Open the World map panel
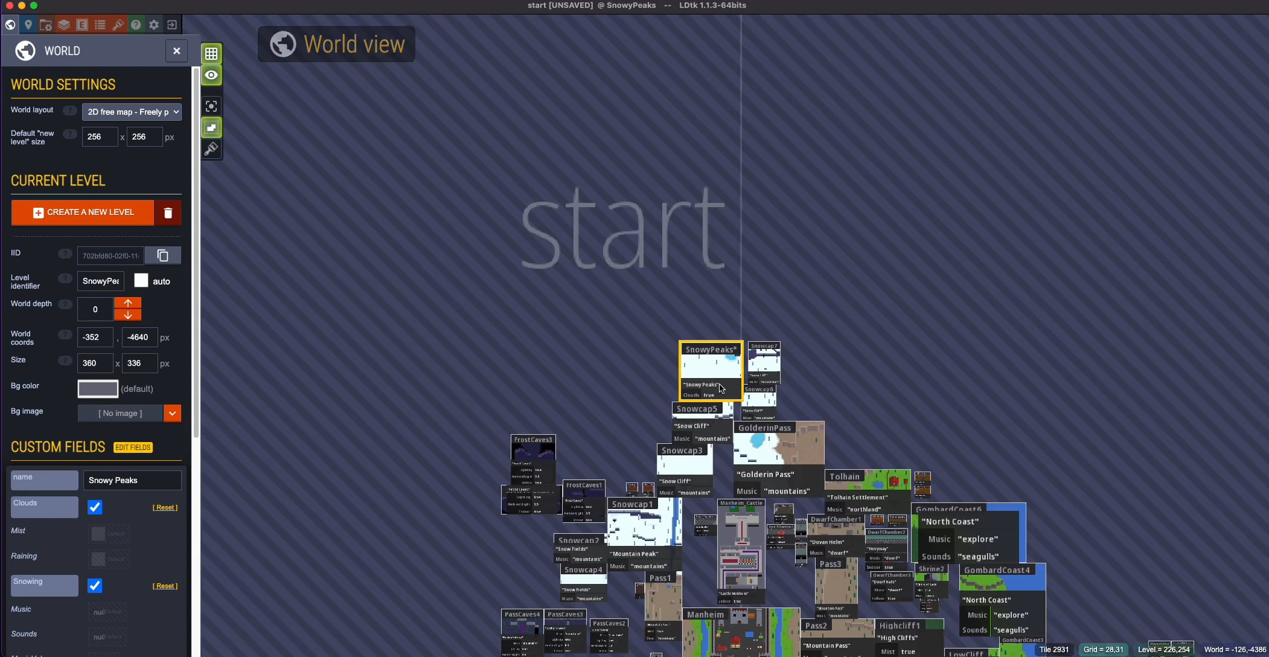1269x657 pixels. click(10, 25)
